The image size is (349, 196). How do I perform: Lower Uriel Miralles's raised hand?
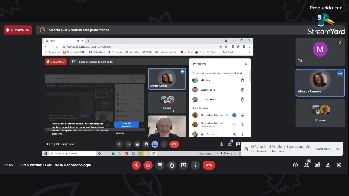coord(242,90)
